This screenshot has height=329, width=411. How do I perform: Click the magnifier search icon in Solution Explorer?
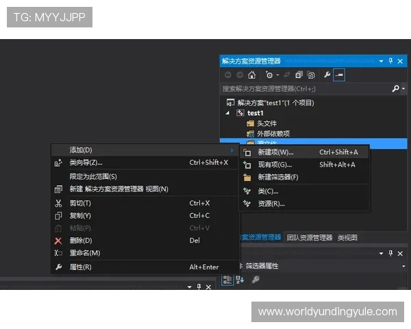(x=395, y=89)
